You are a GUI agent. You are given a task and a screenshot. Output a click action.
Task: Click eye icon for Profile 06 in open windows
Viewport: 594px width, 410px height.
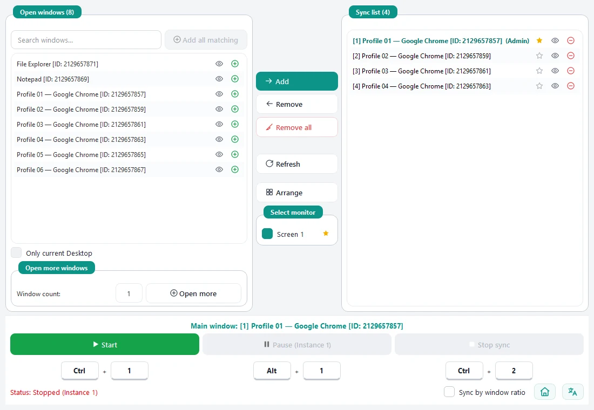pos(219,169)
